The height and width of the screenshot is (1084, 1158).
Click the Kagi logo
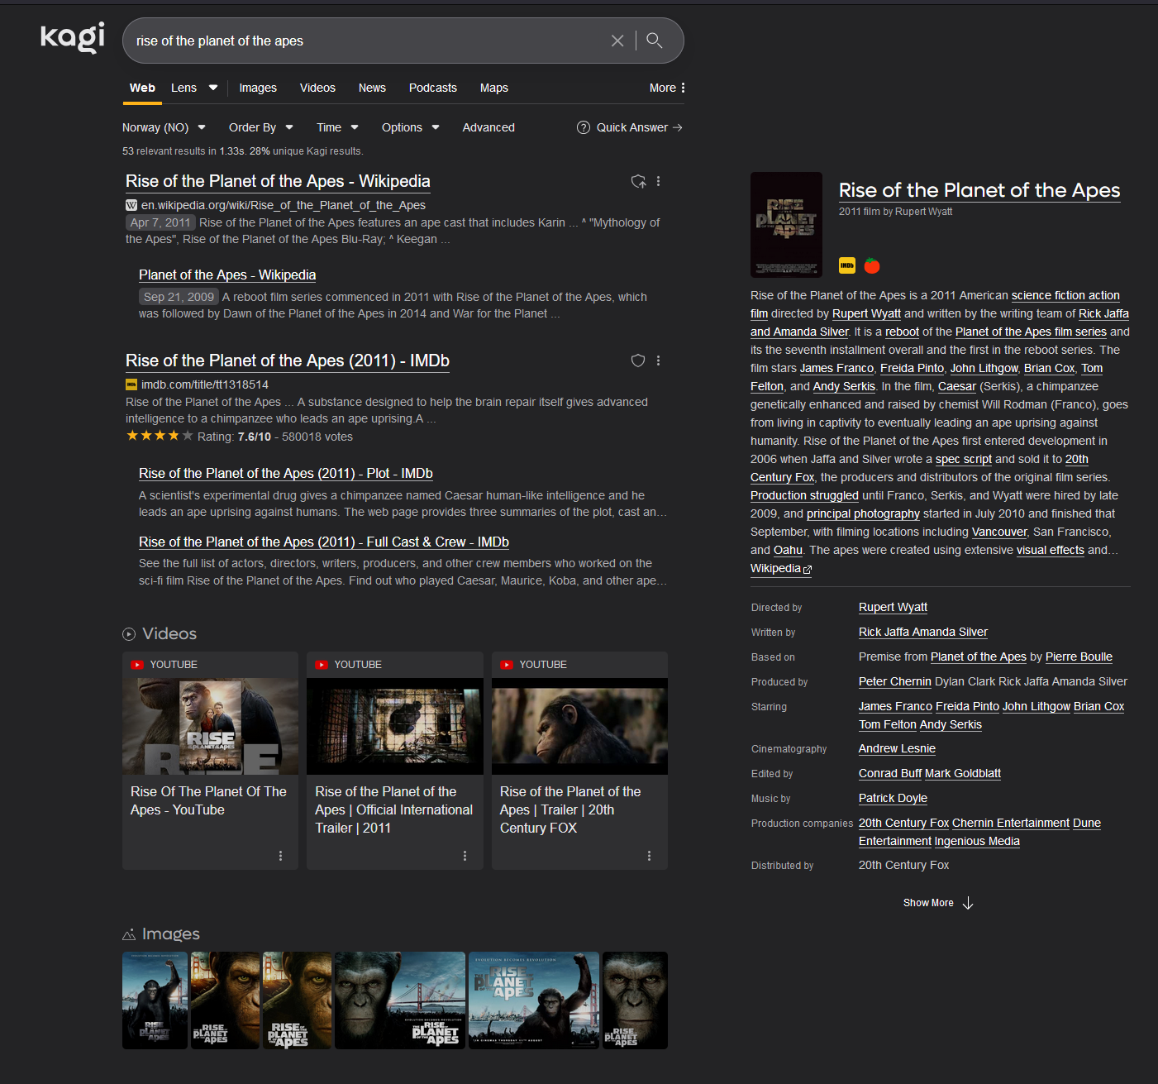click(73, 38)
